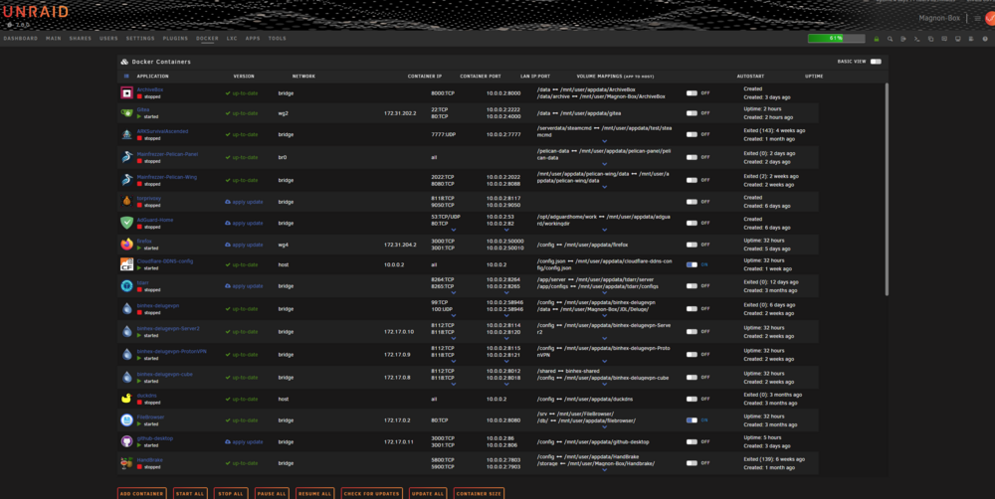Viewport: 995px width, 499px height.
Task: Click the Container Size button
Action: coord(480,493)
